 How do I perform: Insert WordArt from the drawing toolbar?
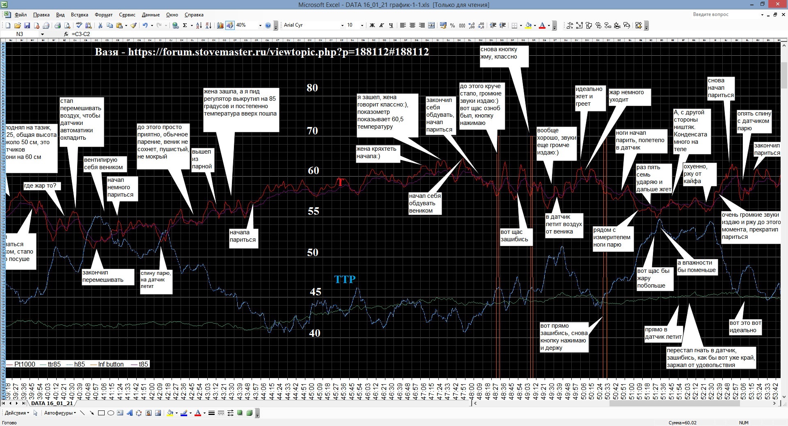click(130, 413)
